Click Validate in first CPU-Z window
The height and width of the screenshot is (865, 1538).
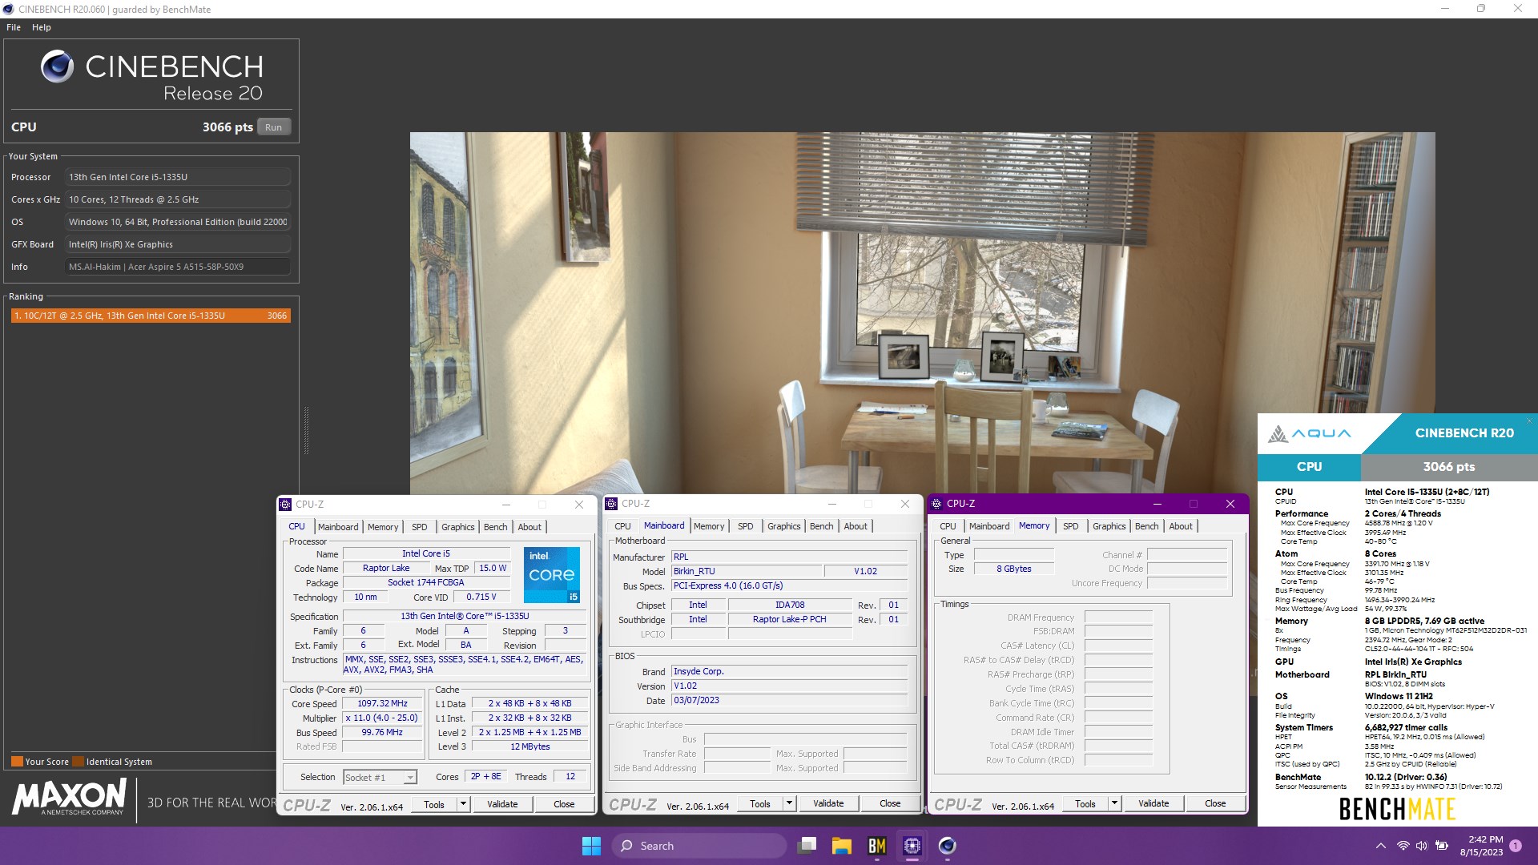coord(502,805)
